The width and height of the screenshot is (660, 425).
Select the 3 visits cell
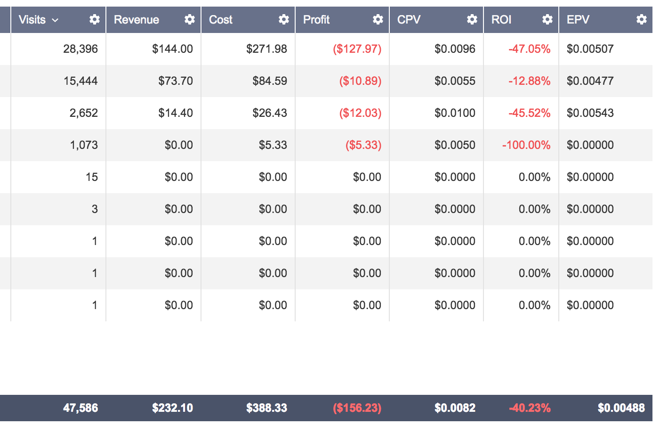coord(95,209)
